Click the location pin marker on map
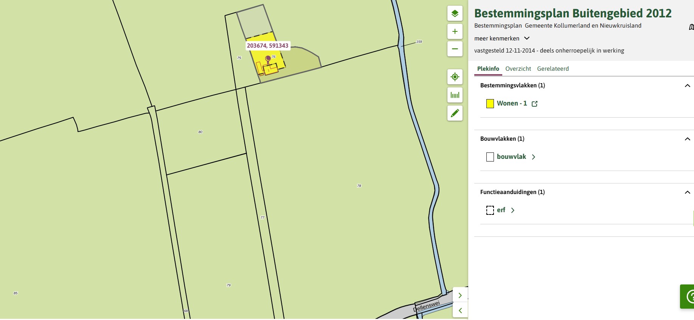694x320 pixels. 268,59
